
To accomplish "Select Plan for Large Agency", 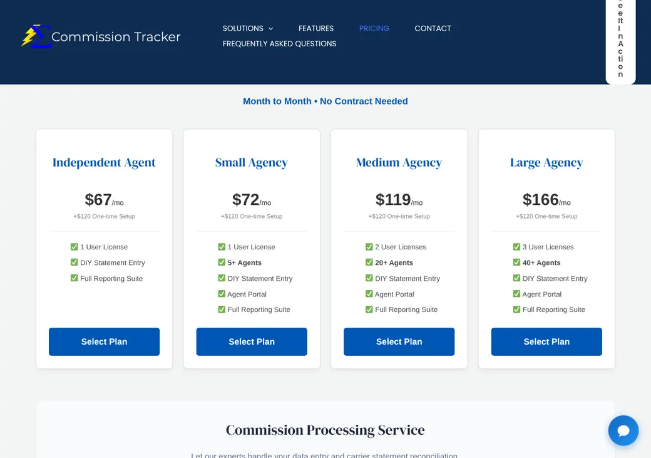I will point(546,341).
